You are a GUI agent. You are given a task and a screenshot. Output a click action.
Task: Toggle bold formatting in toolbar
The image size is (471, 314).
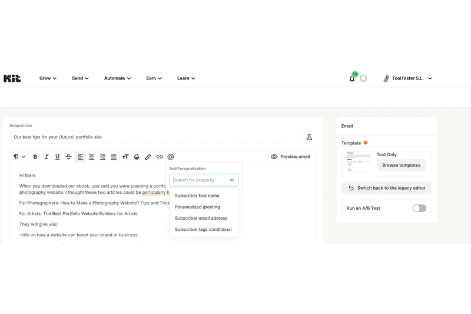tap(35, 157)
